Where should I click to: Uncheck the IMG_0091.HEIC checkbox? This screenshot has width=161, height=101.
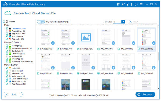(78, 49)
